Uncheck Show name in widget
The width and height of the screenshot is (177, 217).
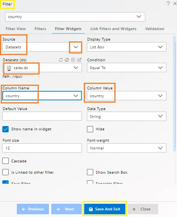click(5, 129)
